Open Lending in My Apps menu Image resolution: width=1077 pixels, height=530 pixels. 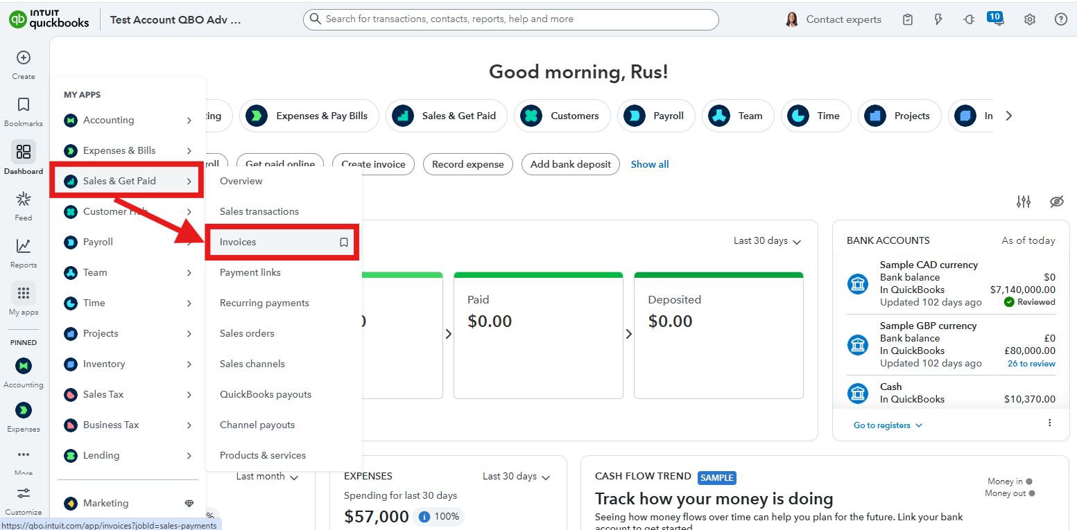point(128,456)
